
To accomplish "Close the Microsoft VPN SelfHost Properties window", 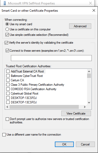I will (90, 3).
